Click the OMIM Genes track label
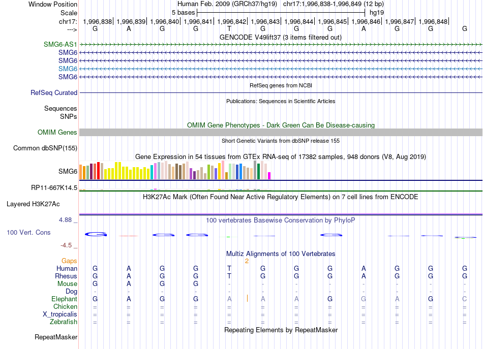 [57, 133]
